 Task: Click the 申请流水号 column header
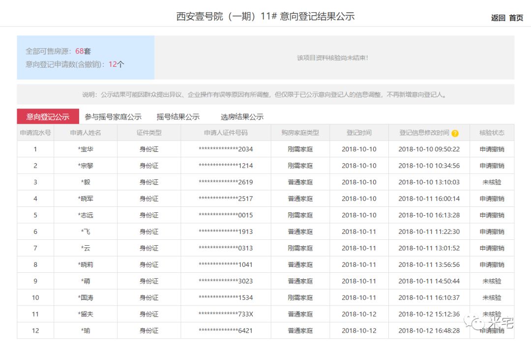[x=35, y=133]
